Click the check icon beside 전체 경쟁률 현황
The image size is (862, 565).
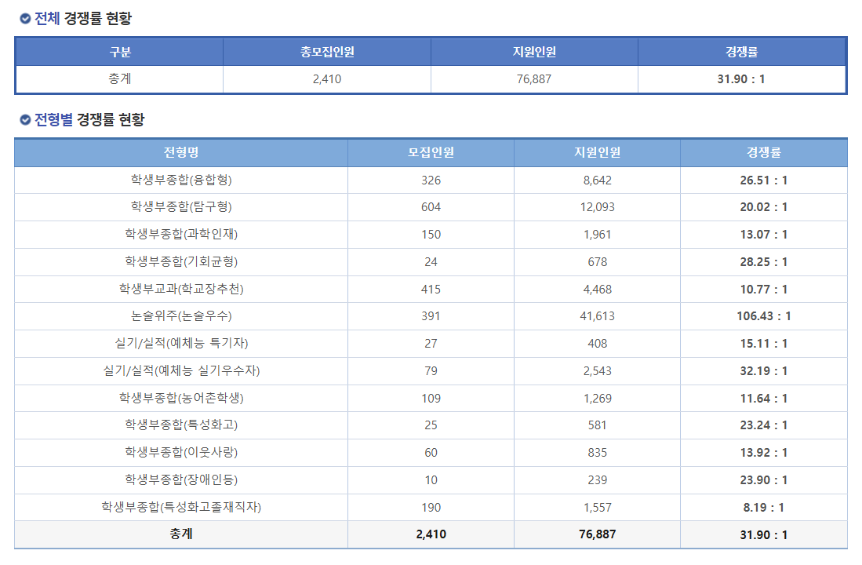(25, 19)
